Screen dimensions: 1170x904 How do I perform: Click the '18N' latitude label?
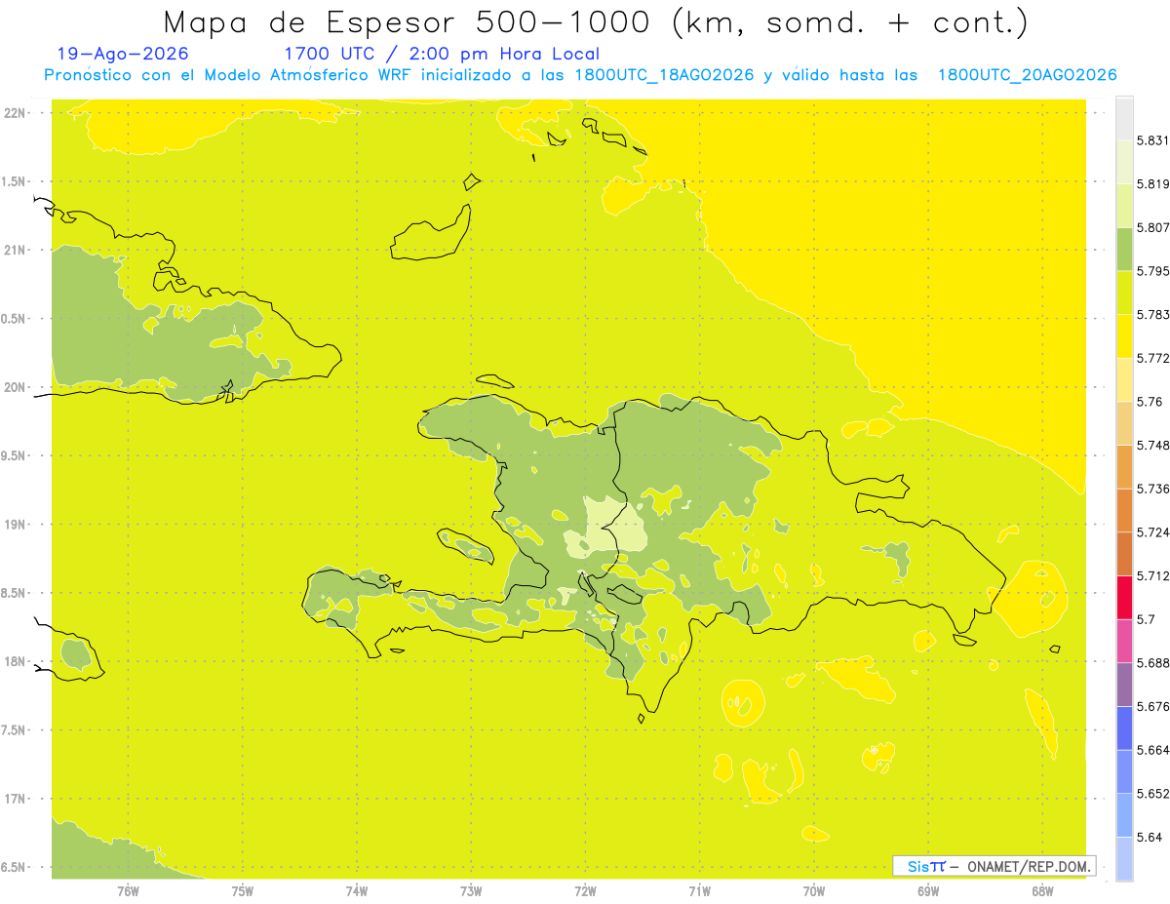17,661
